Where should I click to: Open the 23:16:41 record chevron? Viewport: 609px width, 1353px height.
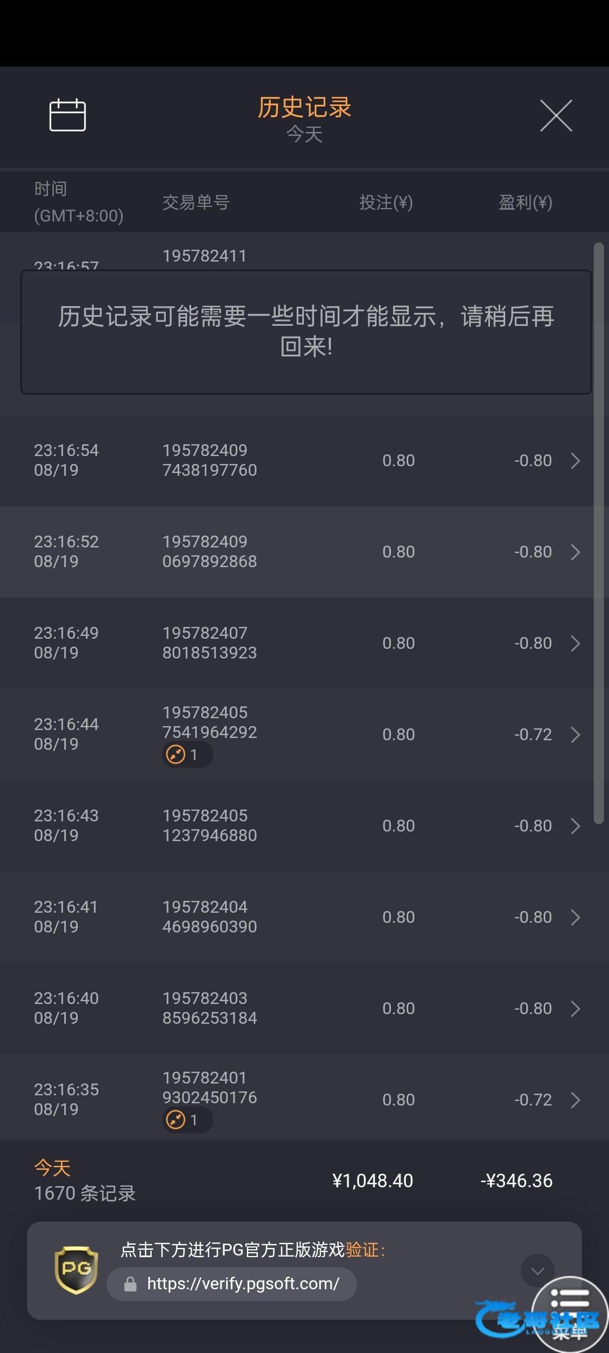coord(575,917)
